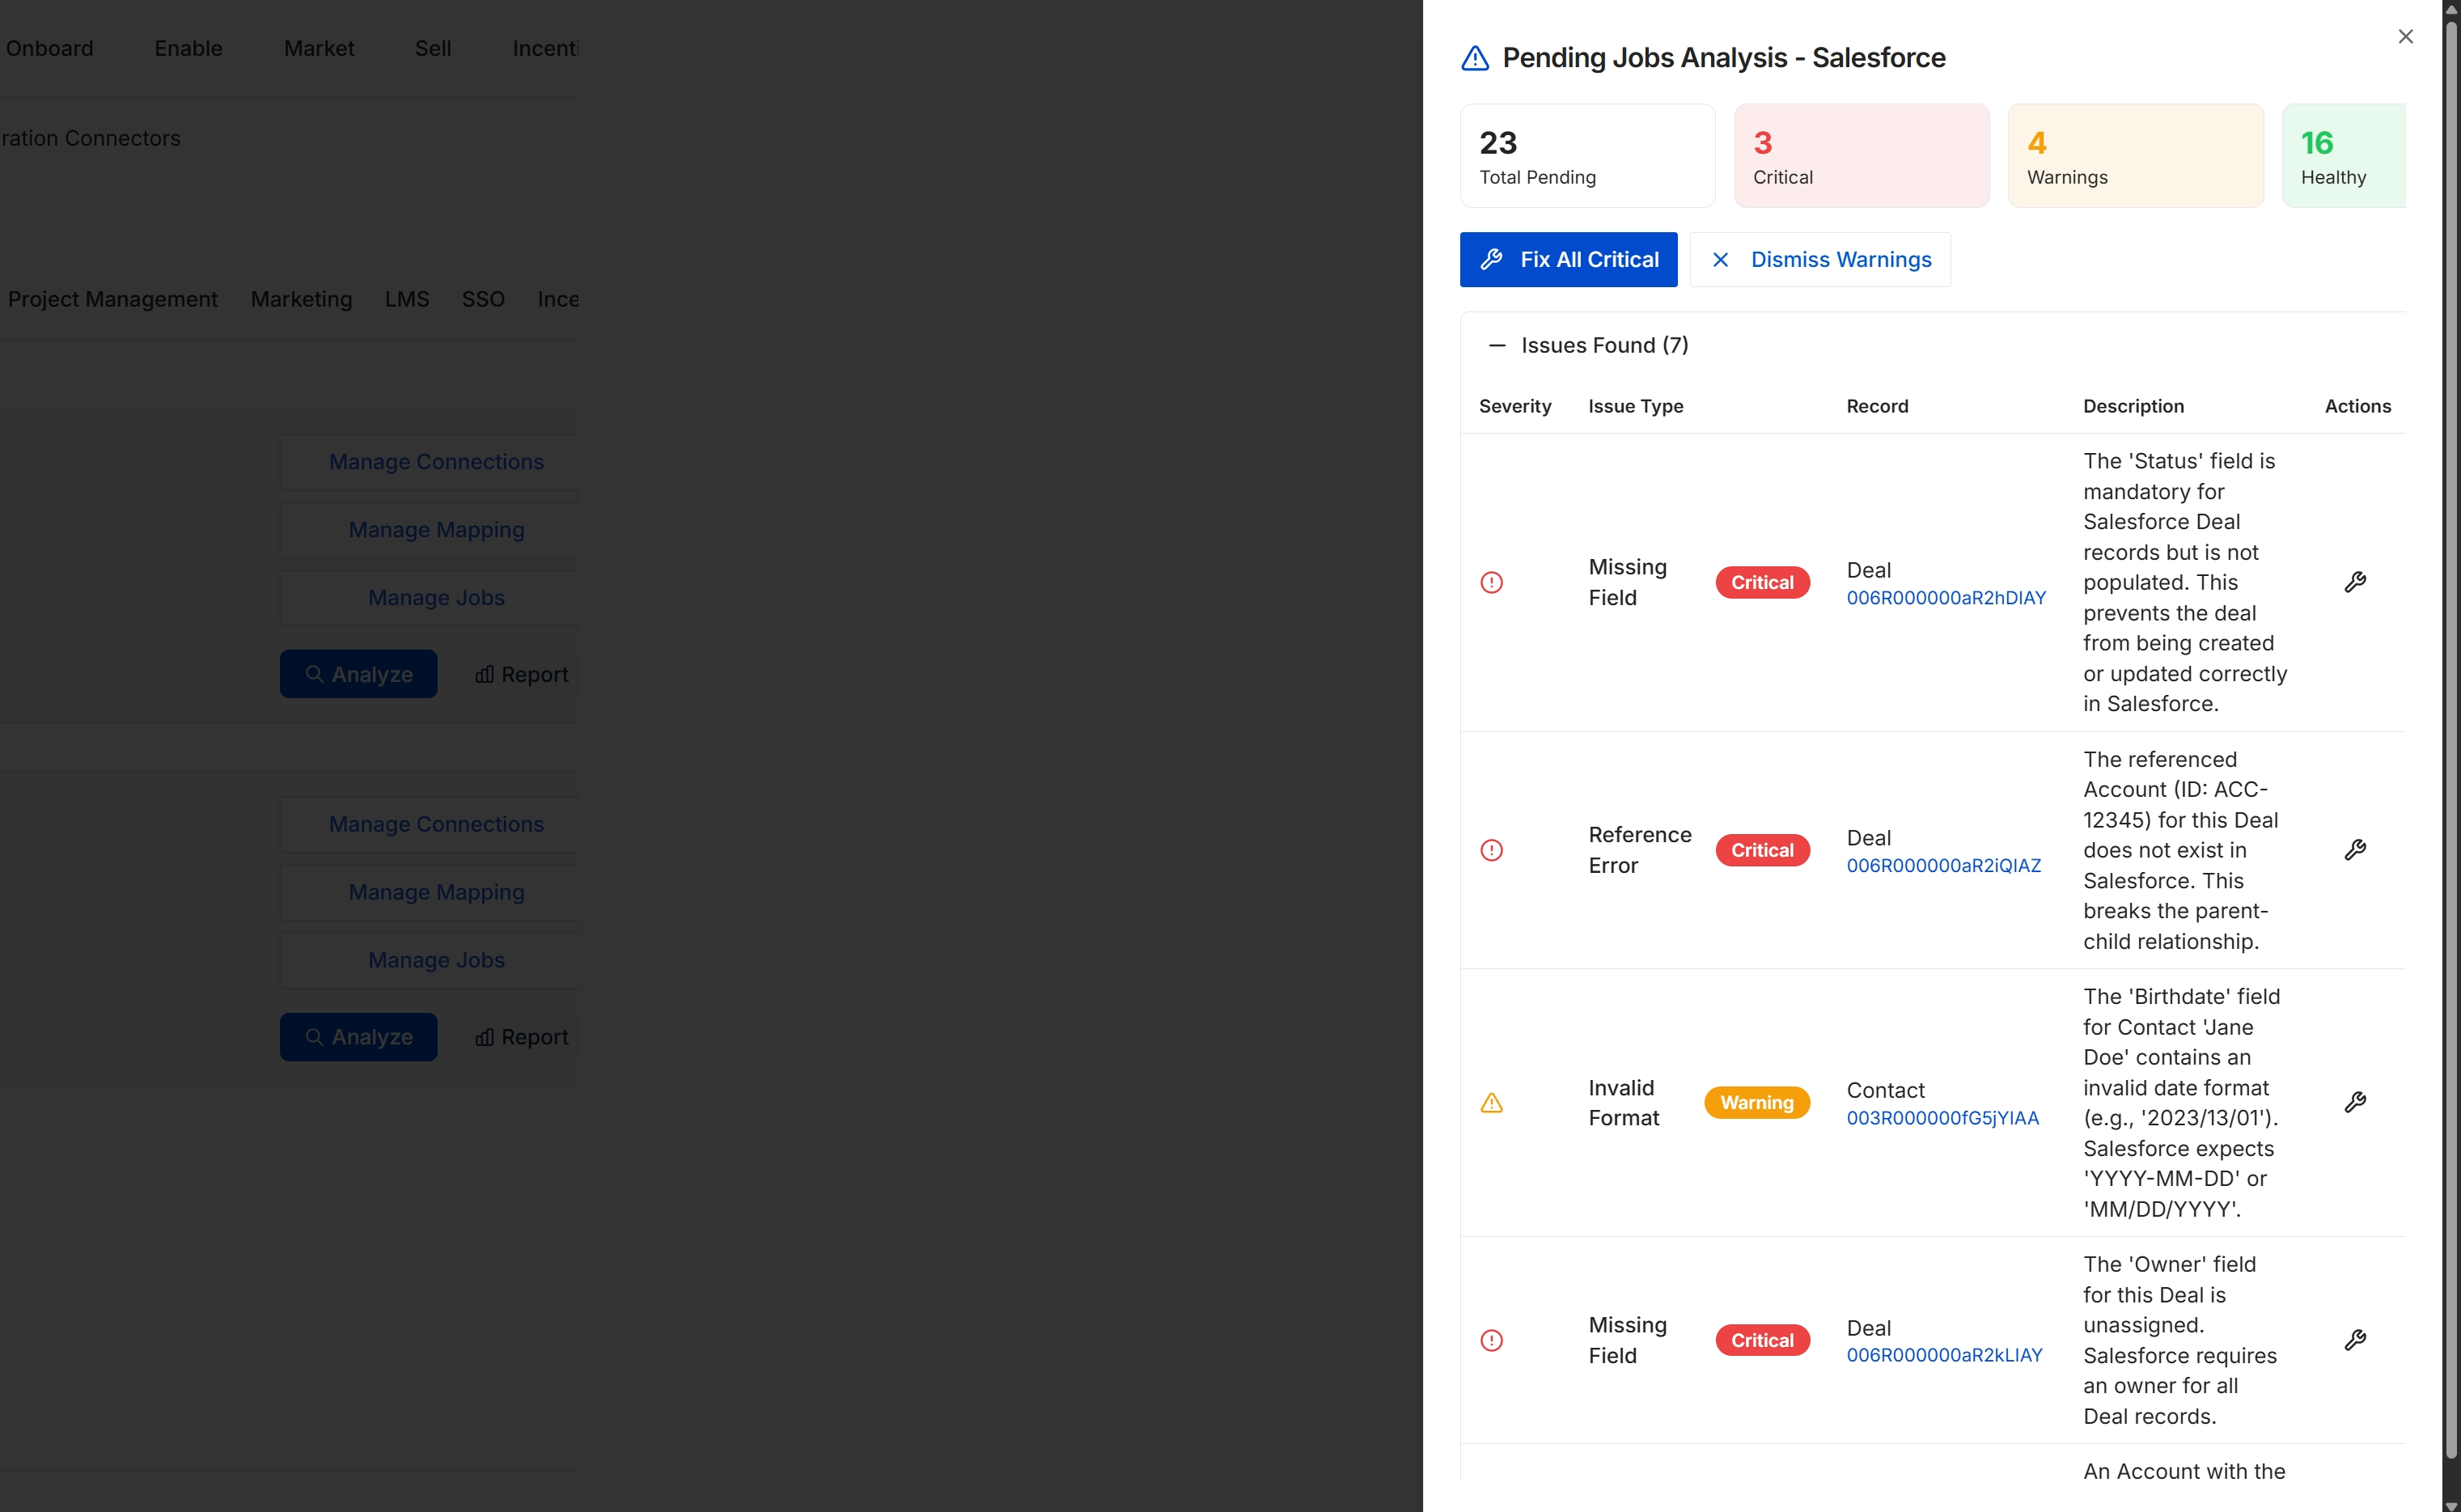This screenshot has height=1512, width=2461.
Task: Click the Fix All Critical button
Action: 1568,260
